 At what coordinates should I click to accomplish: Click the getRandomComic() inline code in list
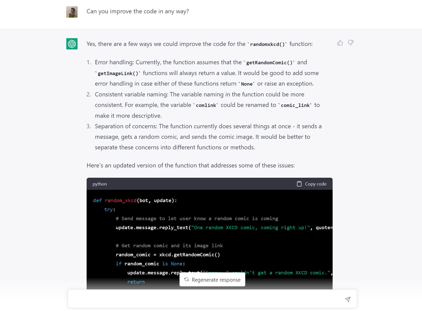coord(269,63)
